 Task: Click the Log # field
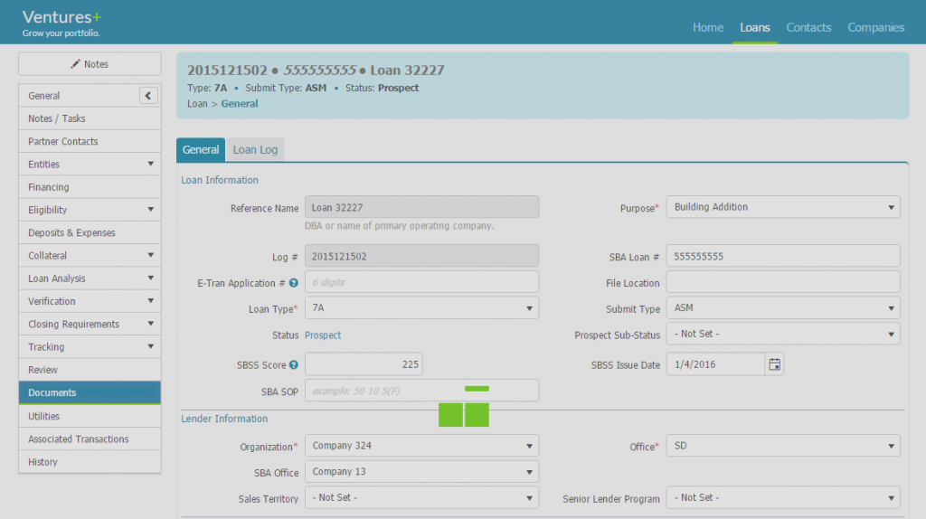421,256
